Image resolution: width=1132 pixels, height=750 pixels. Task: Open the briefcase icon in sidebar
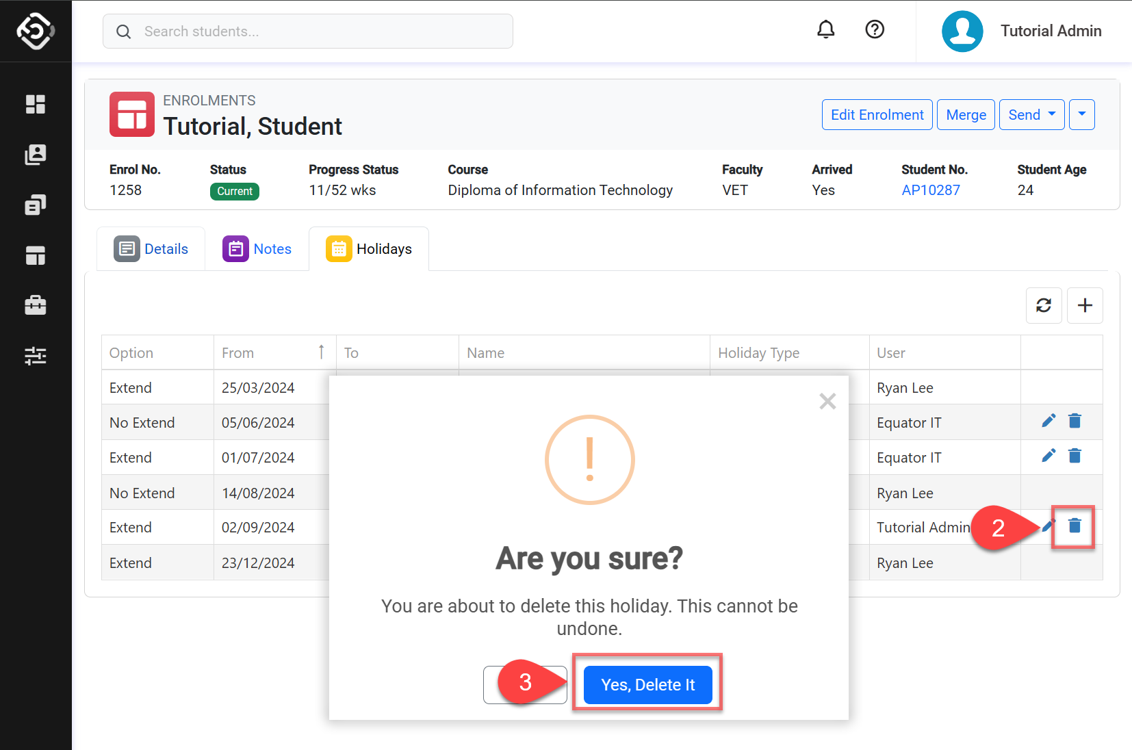click(36, 305)
